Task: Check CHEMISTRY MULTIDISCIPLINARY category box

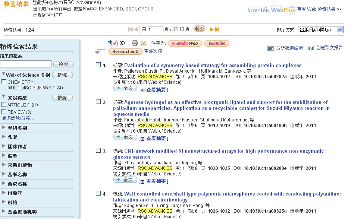Action: (4, 82)
